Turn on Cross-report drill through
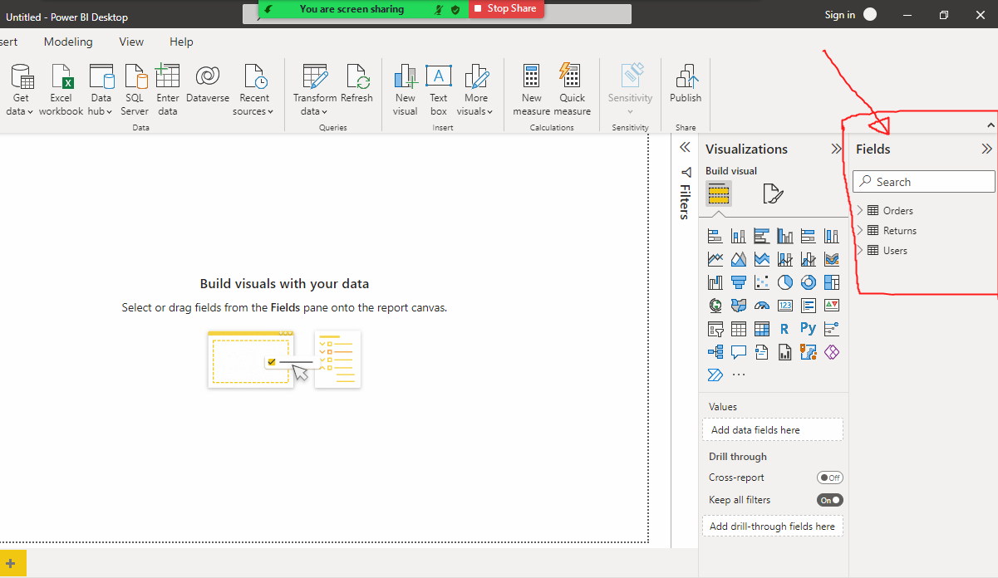 coord(830,478)
